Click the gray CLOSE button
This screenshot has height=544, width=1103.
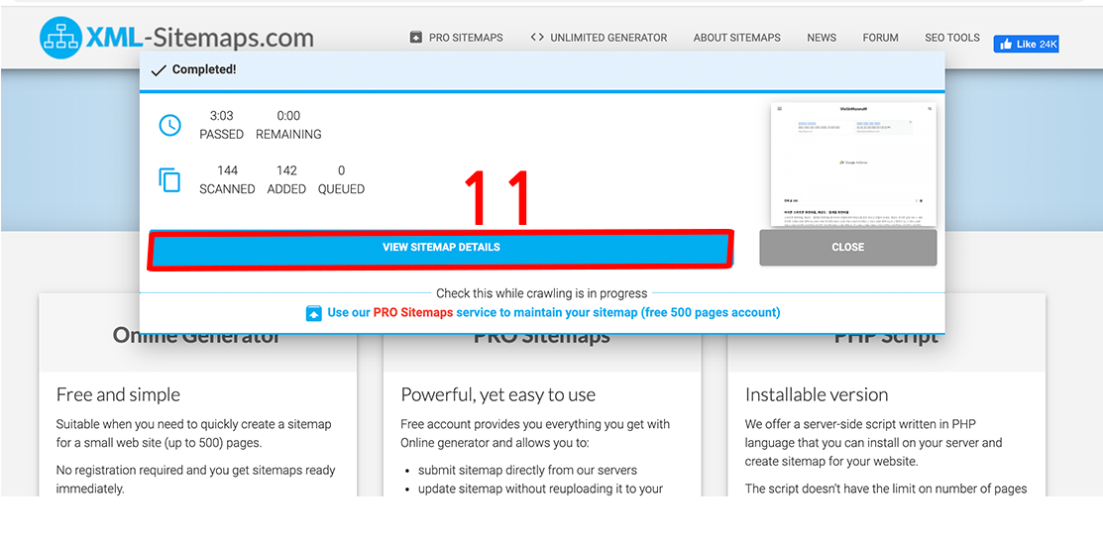point(847,248)
